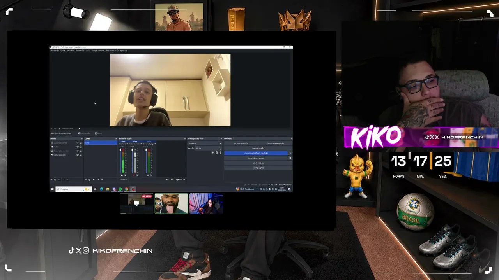Toggle visibility of Captura de jogo source
The height and width of the screenshot is (280, 499).
tap(78, 155)
